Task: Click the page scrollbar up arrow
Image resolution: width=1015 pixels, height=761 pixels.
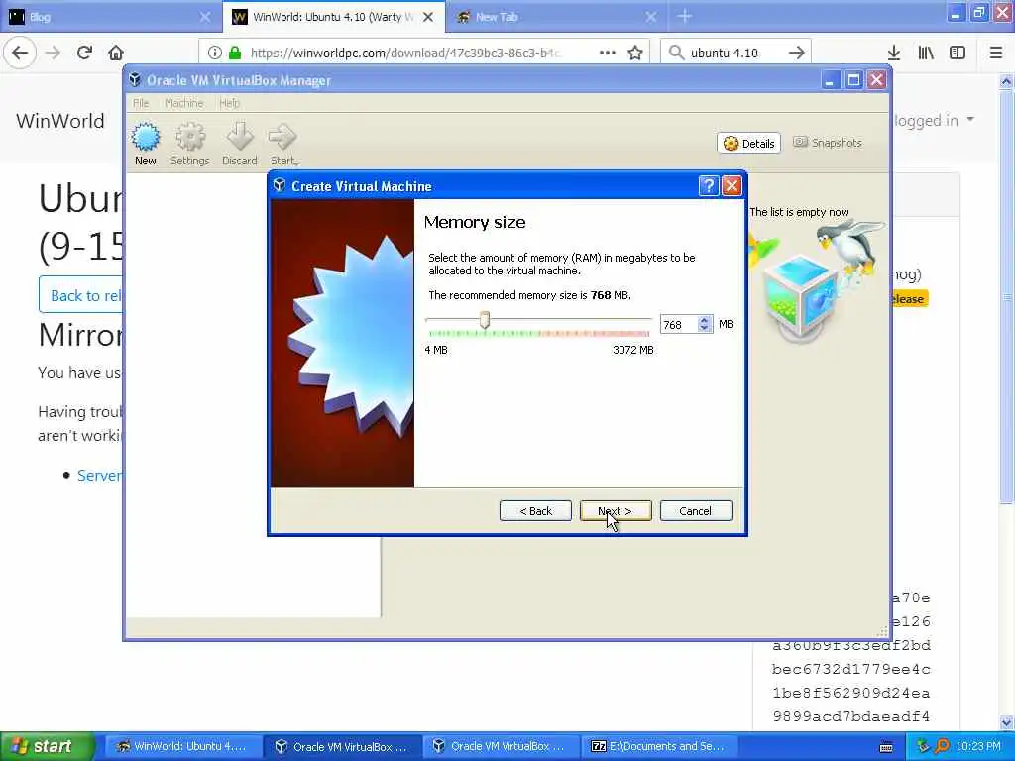Action: pyautogui.click(x=1007, y=81)
